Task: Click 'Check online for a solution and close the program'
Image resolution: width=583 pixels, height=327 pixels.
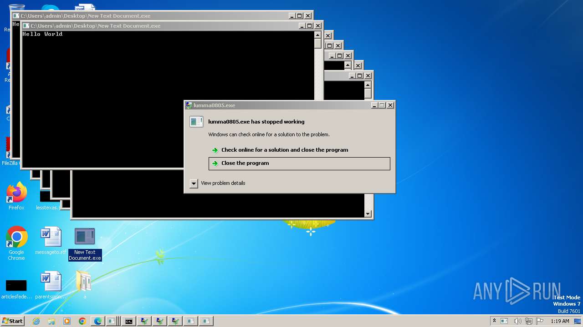Action: [285, 150]
